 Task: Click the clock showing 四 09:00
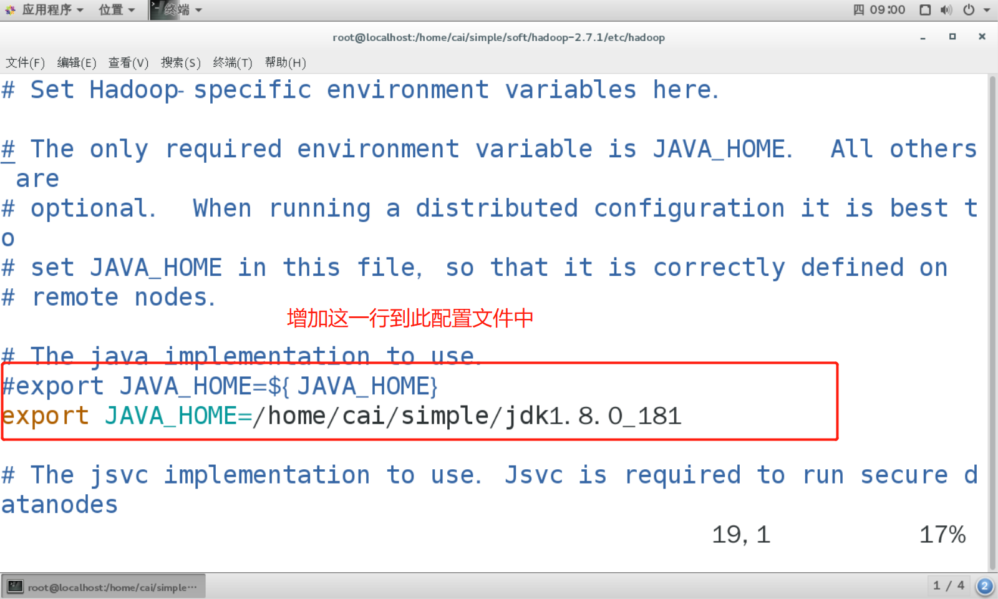[879, 10]
